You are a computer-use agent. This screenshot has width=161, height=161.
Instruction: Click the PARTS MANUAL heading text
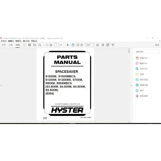point(67,60)
